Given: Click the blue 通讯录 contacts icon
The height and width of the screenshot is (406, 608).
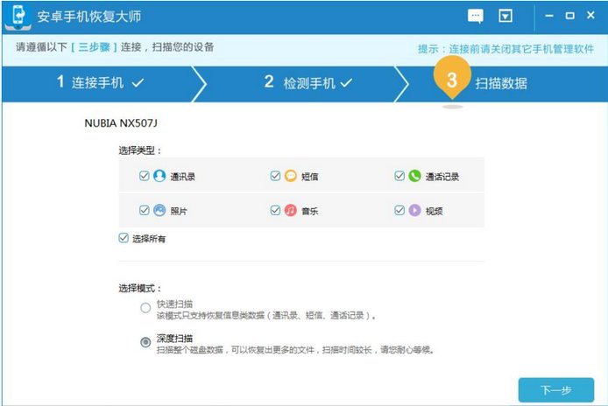Looking at the screenshot, I should coord(159,176).
